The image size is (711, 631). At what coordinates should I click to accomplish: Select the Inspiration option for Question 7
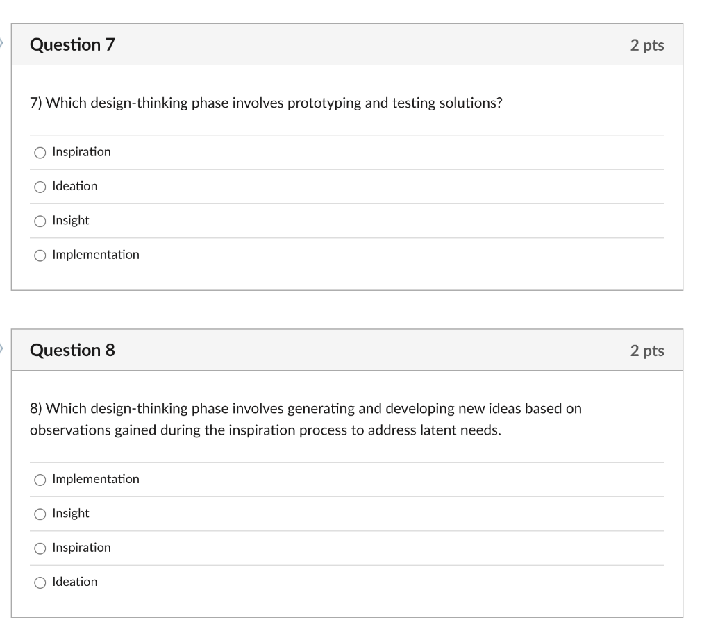click(40, 151)
